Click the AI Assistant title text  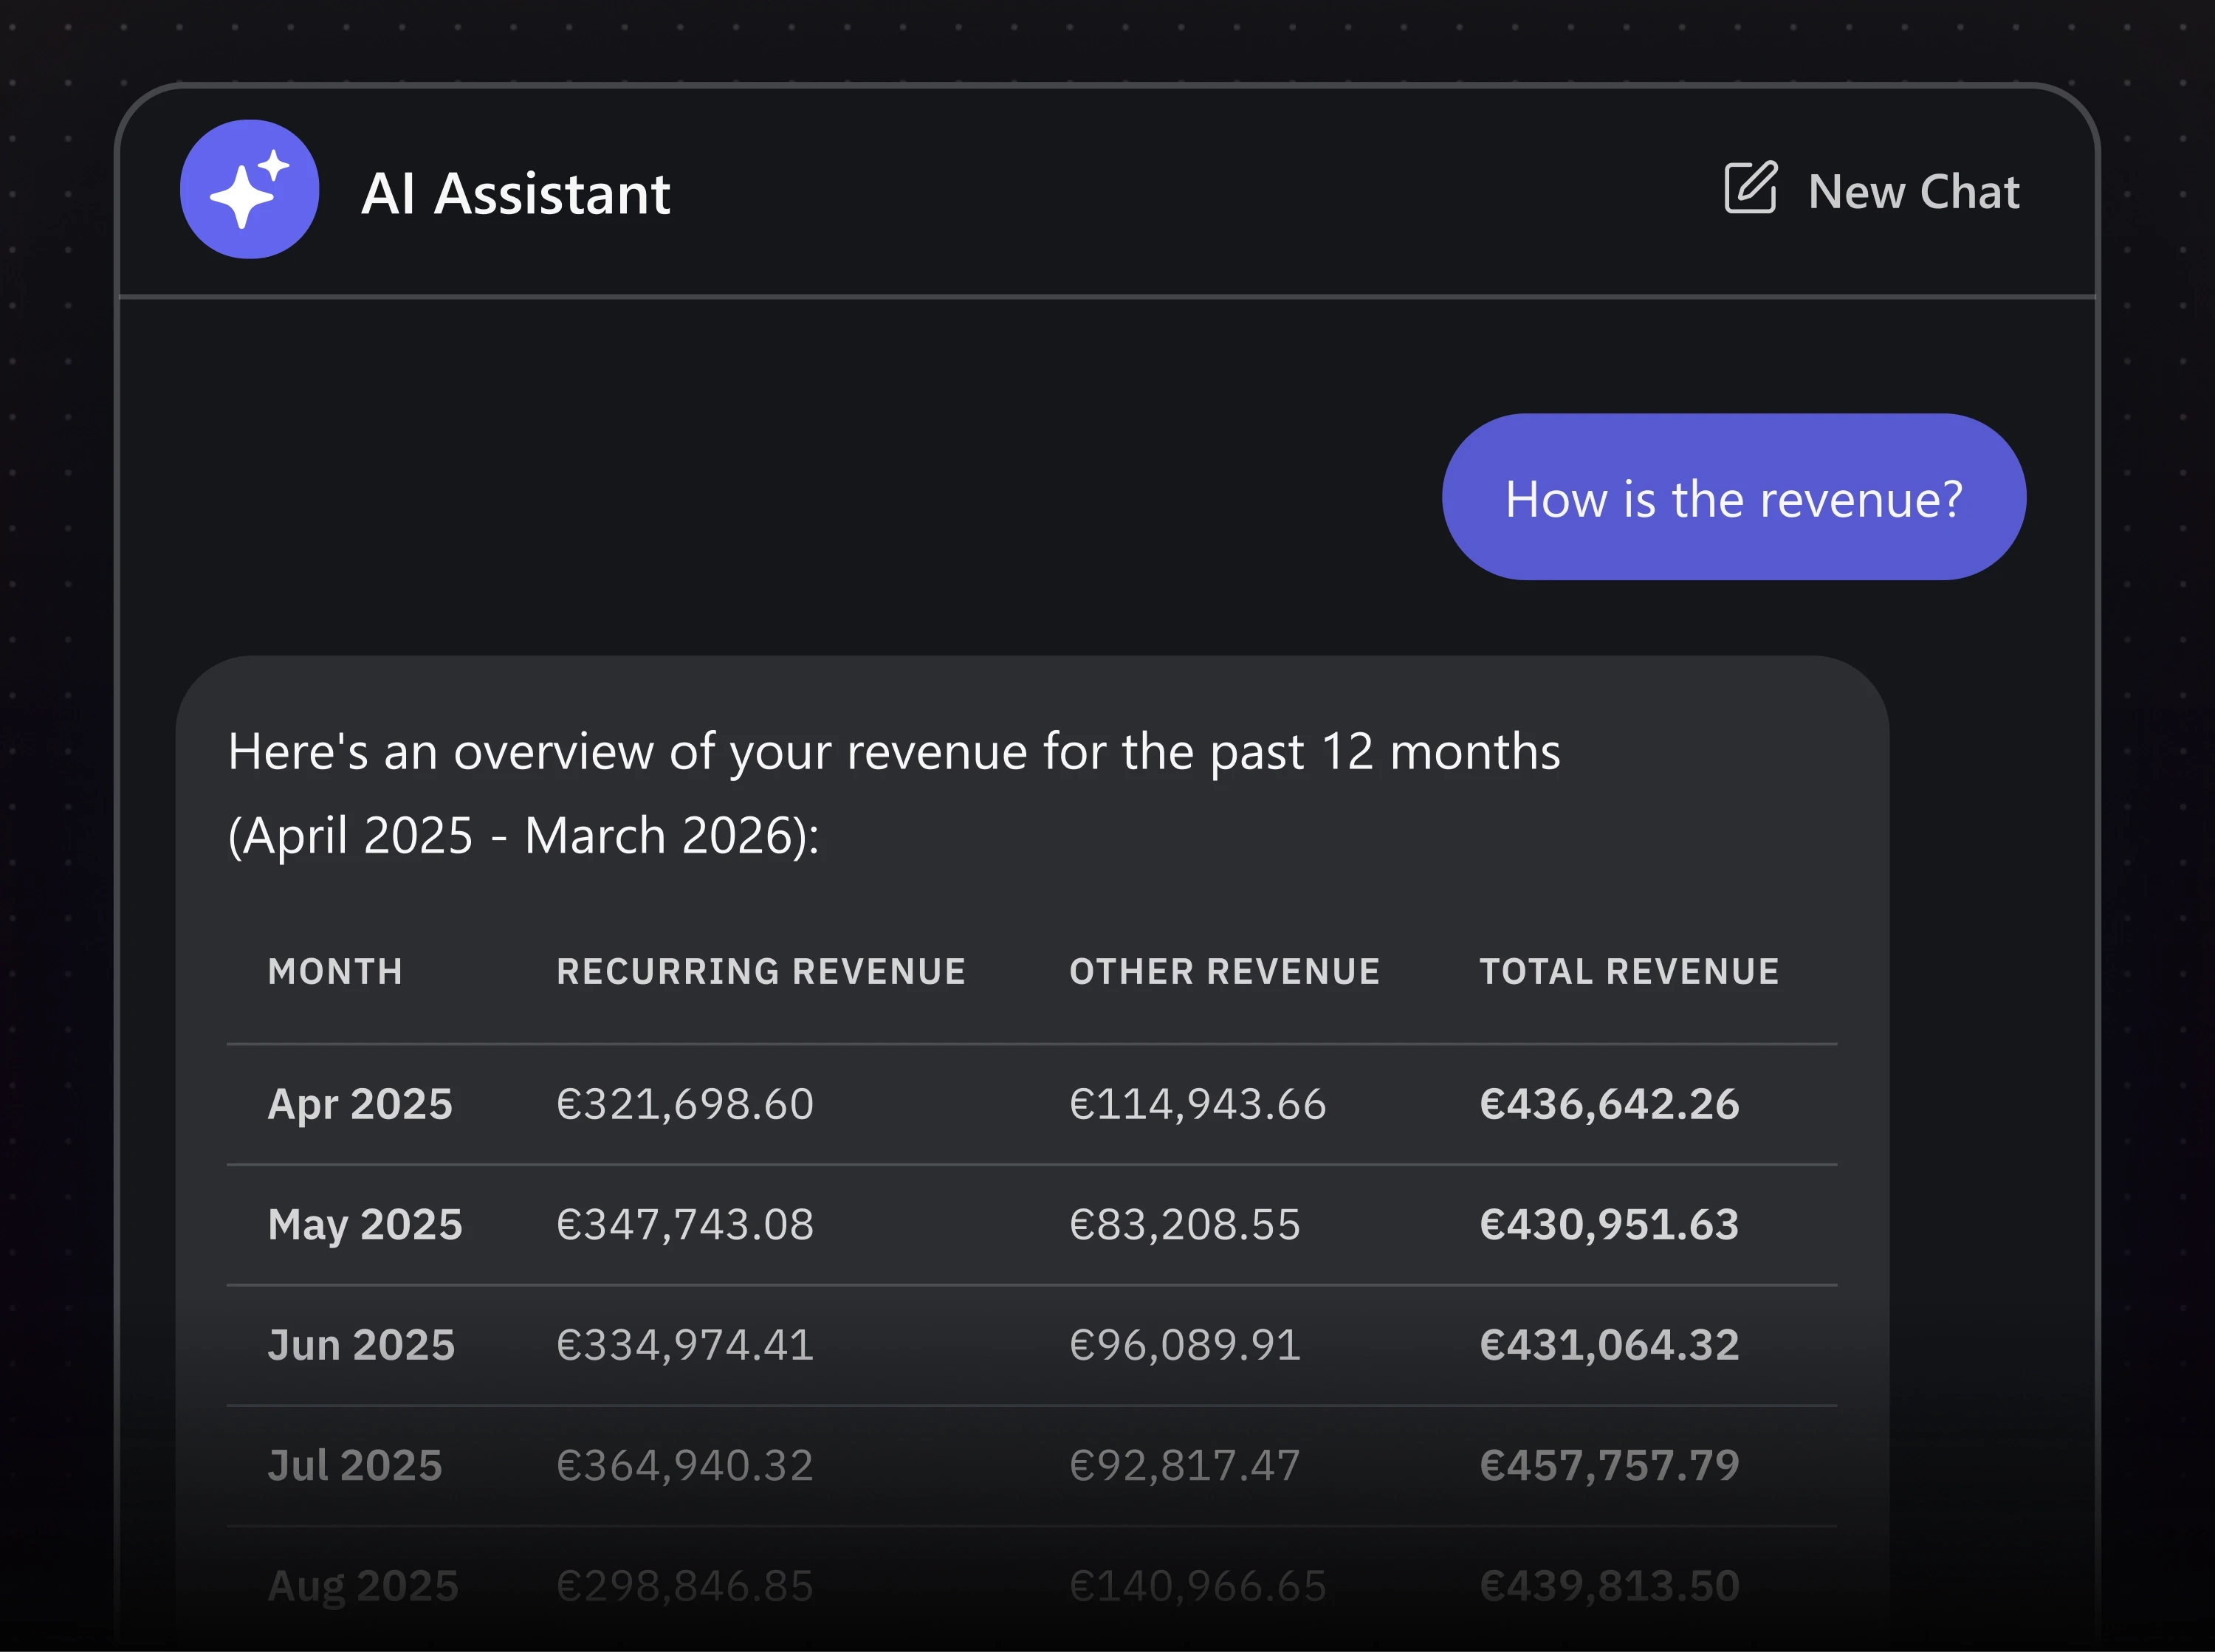pos(515,193)
